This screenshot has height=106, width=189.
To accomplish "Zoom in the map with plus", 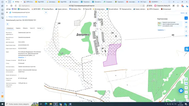I will [186, 92].
